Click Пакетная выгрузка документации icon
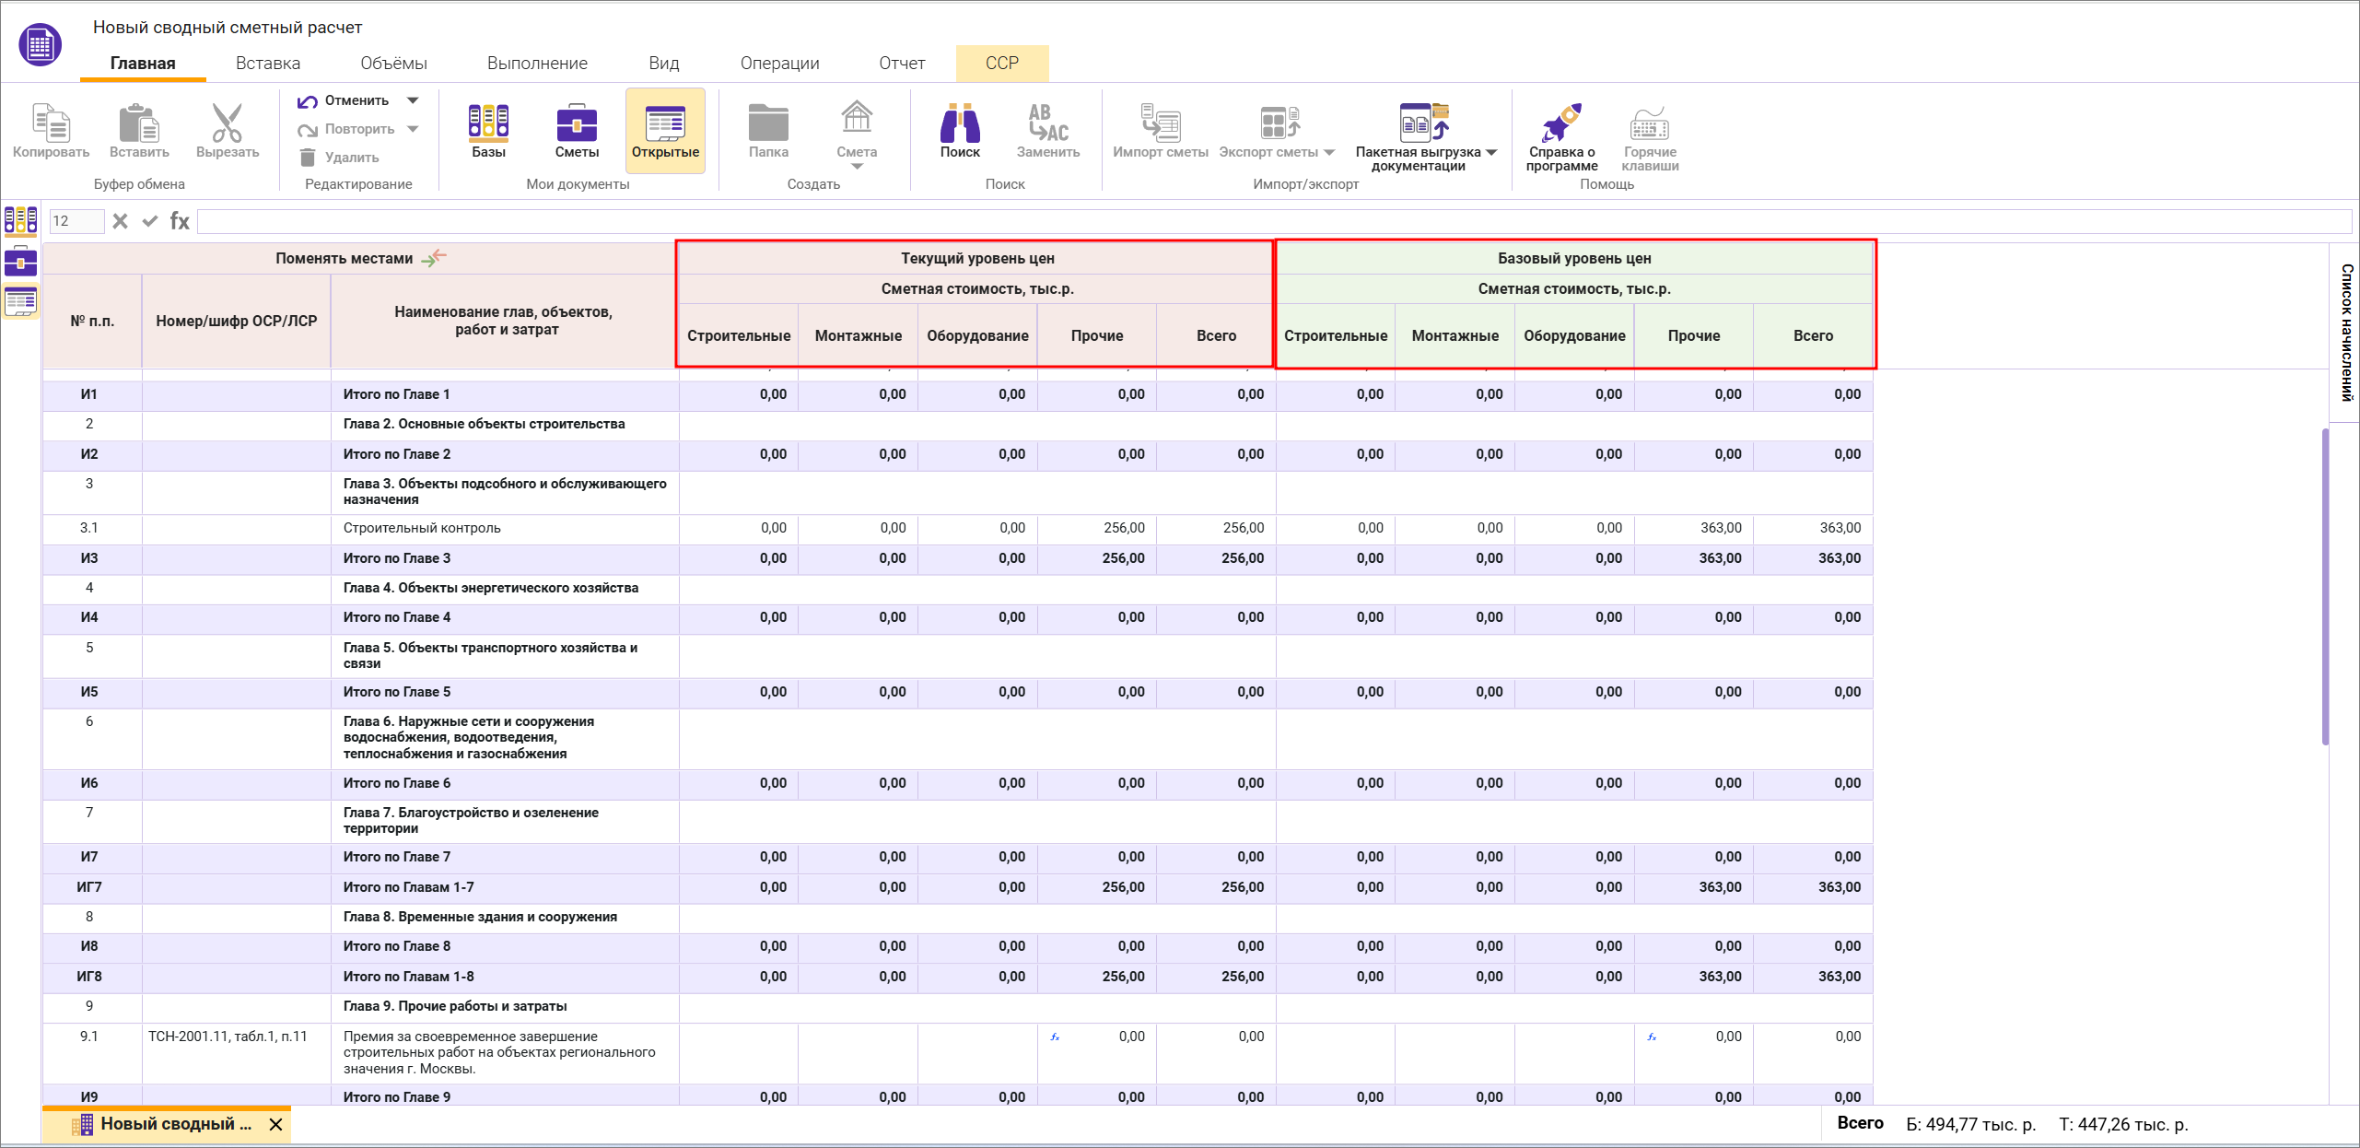The width and height of the screenshot is (2360, 1148). pos(1422,123)
